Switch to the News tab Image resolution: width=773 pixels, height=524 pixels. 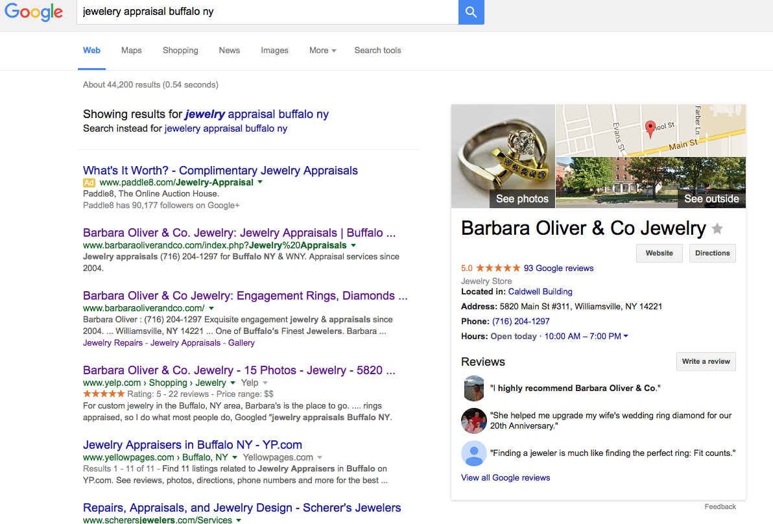(229, 51)
